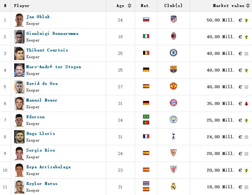This screenshot has height=195, width=252.
Task: Click the Manchester City crest
Action: pyautogui.click(x=173, y=119)
